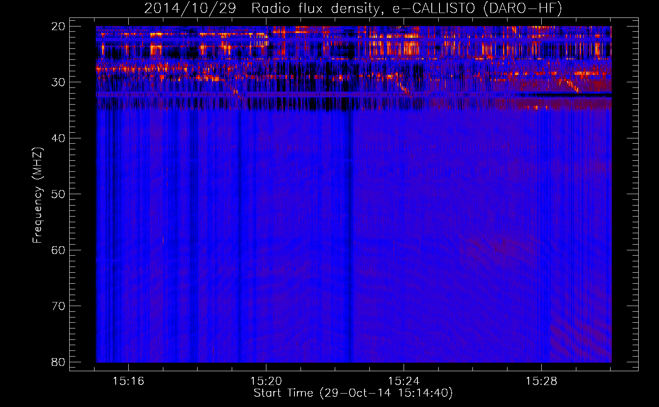659x407 pixels.
Task: Click the 15:20 time tick label
Action: (x=266, y=381)
